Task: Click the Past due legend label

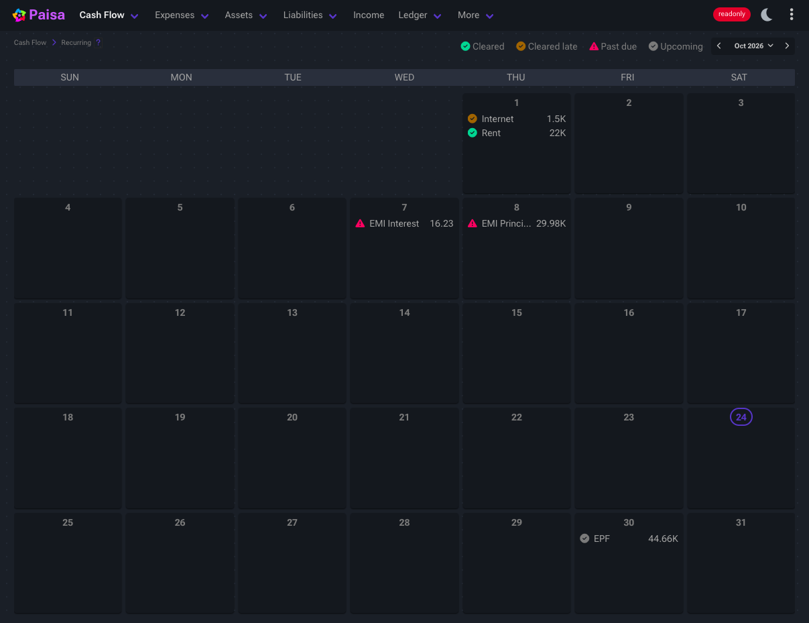Action: click(619, 46)
